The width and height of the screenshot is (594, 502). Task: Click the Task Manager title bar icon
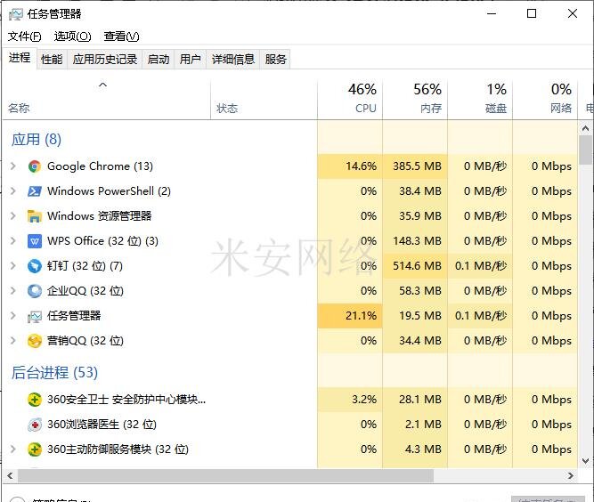(15, 14)
